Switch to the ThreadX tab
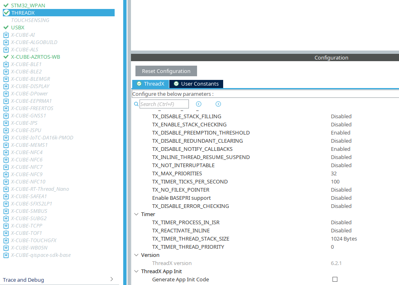 coord(151,84)
